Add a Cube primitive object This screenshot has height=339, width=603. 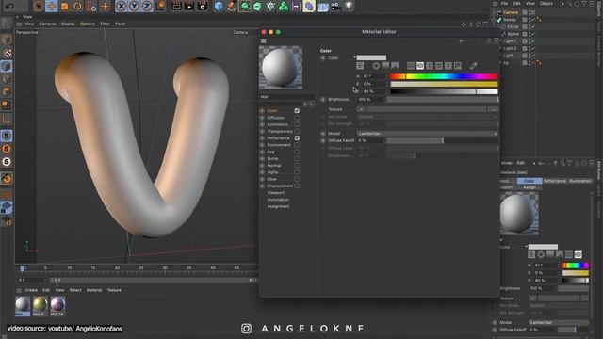[219, 7]
